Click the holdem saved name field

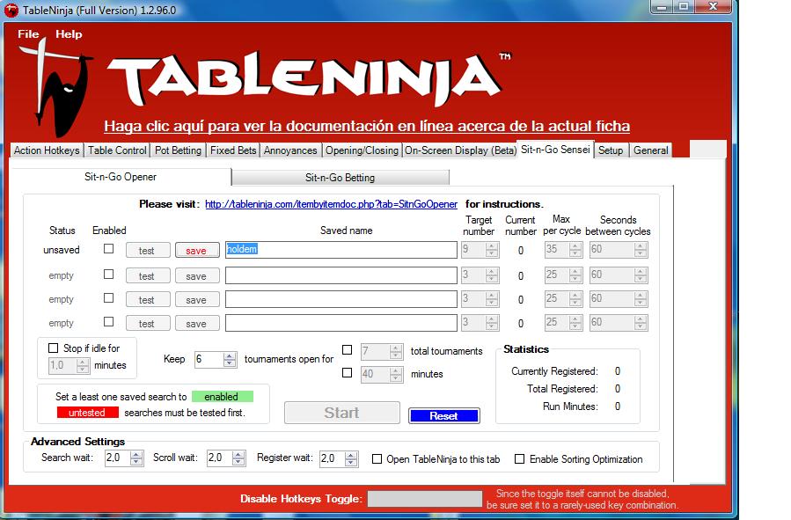(341, 249)
